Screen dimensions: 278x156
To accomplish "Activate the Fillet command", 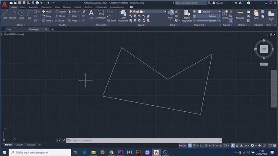I will [73, 16].
